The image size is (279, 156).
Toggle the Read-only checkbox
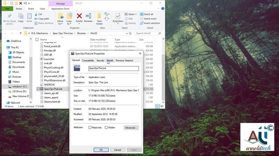[x=90, y=127]
